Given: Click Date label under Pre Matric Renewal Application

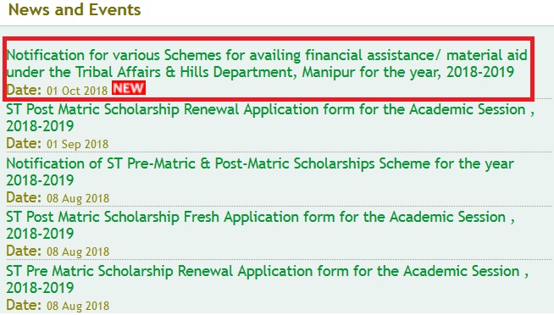Looking at the screenshot, I should (24, 305).
